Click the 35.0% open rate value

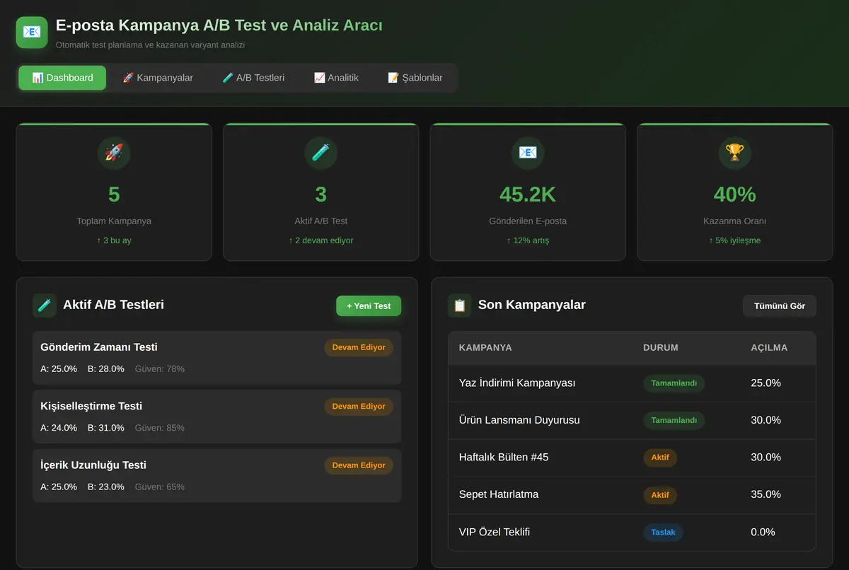tap(766, 494)
